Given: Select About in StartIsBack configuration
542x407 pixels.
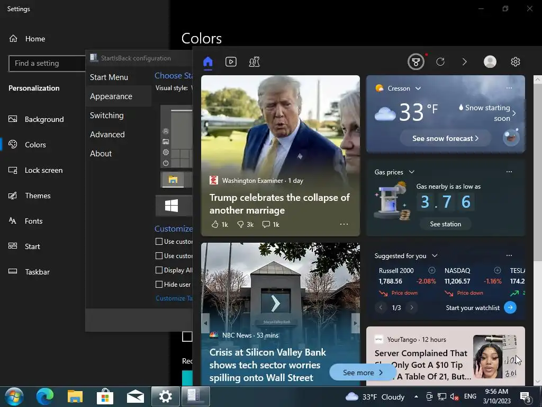Looking at the screenshot, I should (x=101, y=153).
